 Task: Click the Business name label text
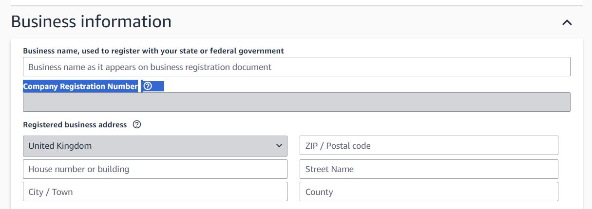click(153, 51)
